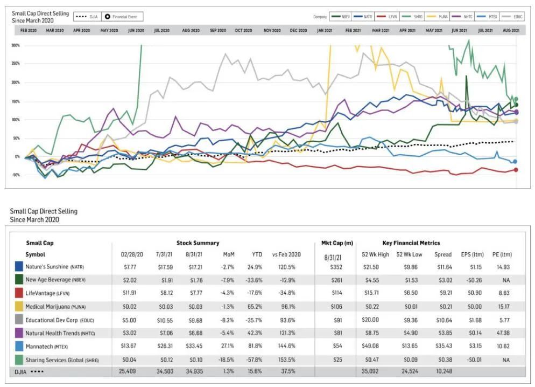The height and width of the screenshot is (387, 535).
Task: Toggle the SHRG legend entry
Action: click(412, 16)
